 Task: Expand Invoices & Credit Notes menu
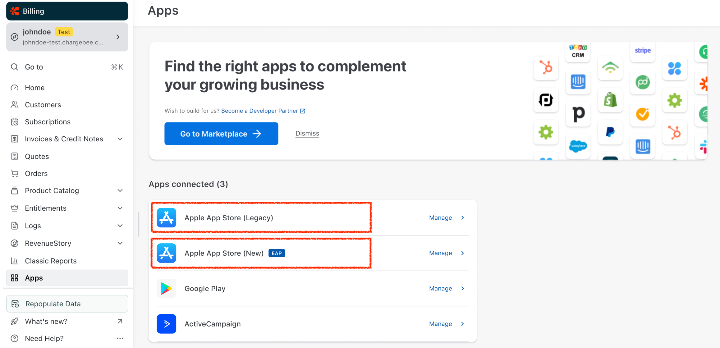(x=120, y=139)
